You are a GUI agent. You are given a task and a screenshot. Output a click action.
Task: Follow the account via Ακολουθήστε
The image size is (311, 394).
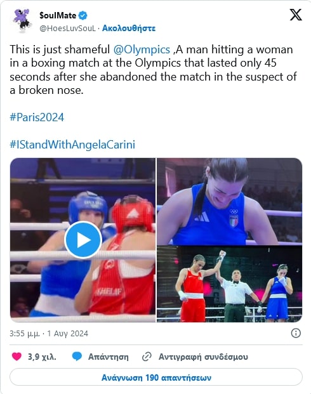tap(129, 28)
